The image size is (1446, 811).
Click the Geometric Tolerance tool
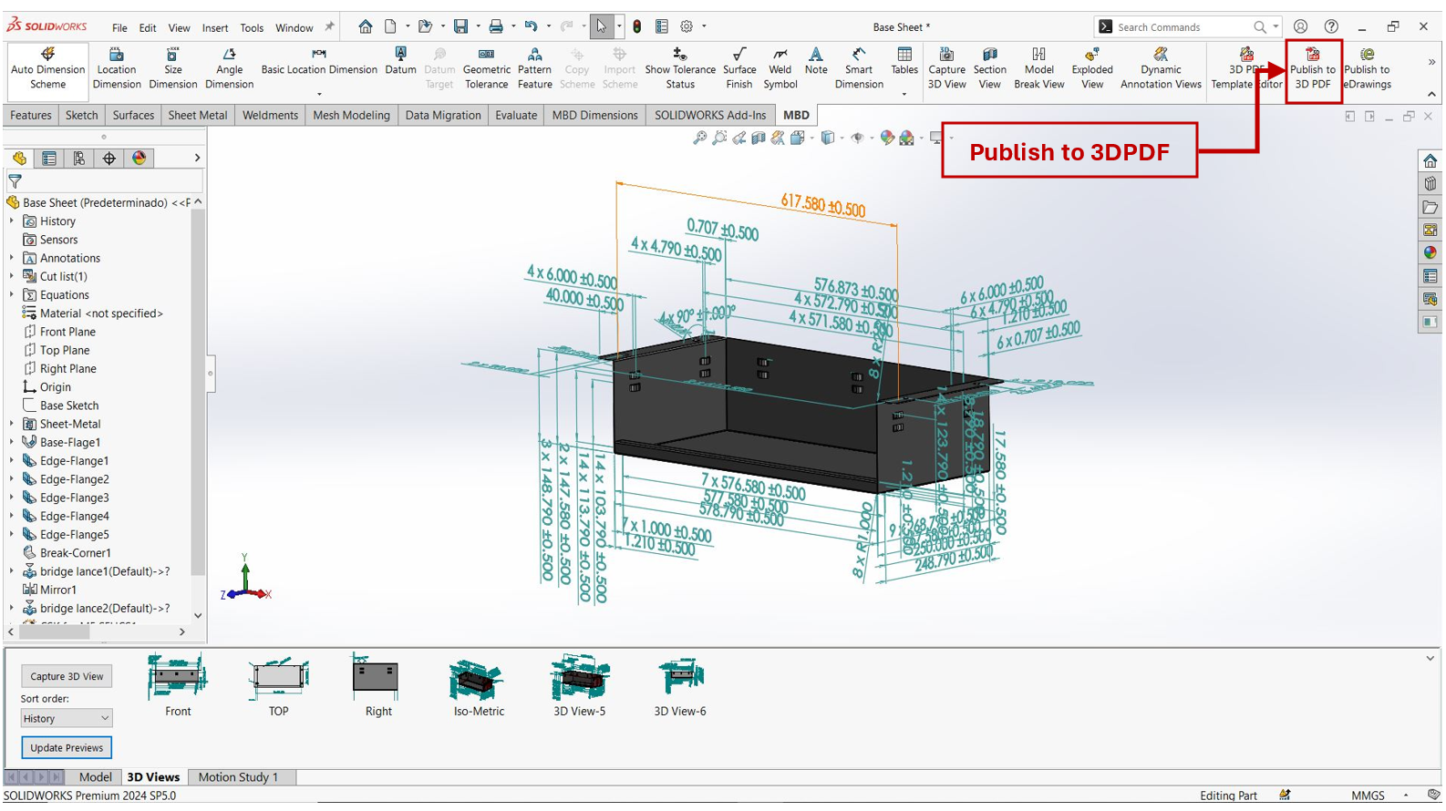click(486, 68)
